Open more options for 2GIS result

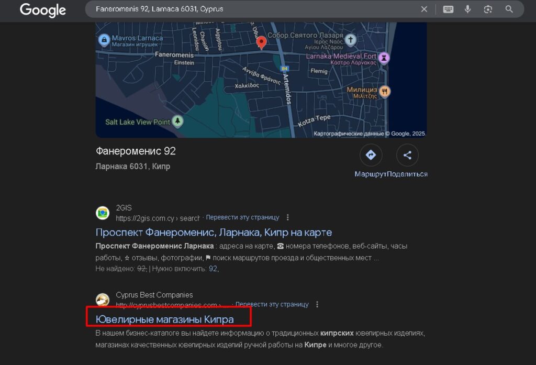287,217
